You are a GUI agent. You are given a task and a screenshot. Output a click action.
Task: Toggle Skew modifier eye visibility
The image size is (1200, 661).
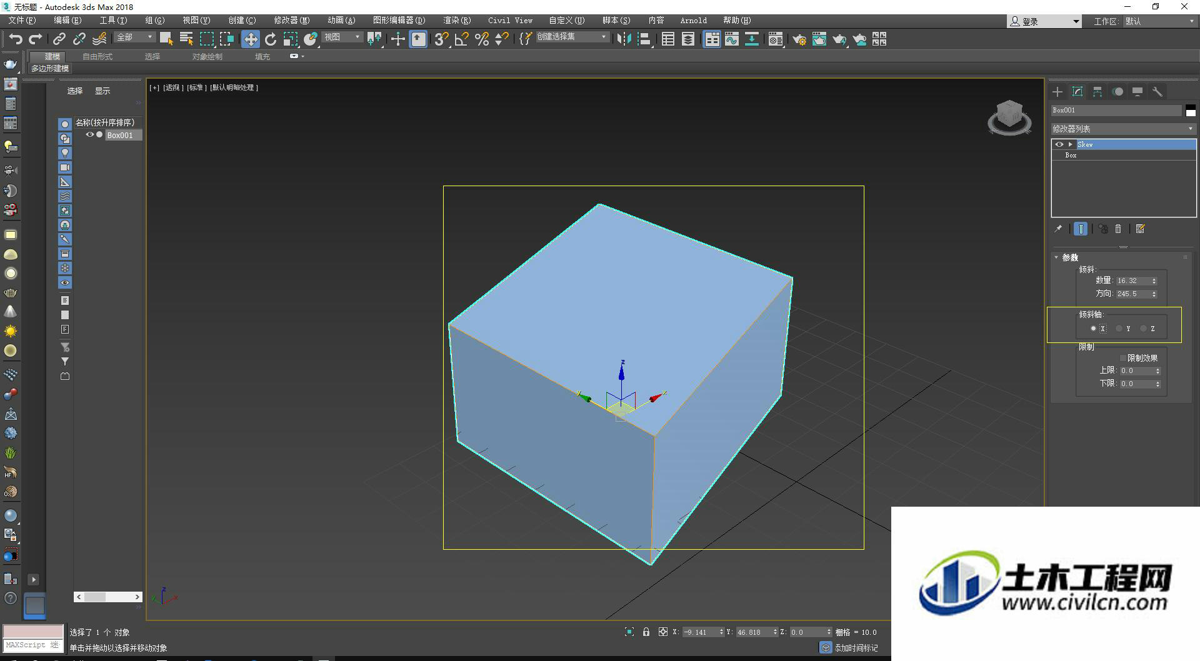pyautogui.click(x=1059, y=144)
